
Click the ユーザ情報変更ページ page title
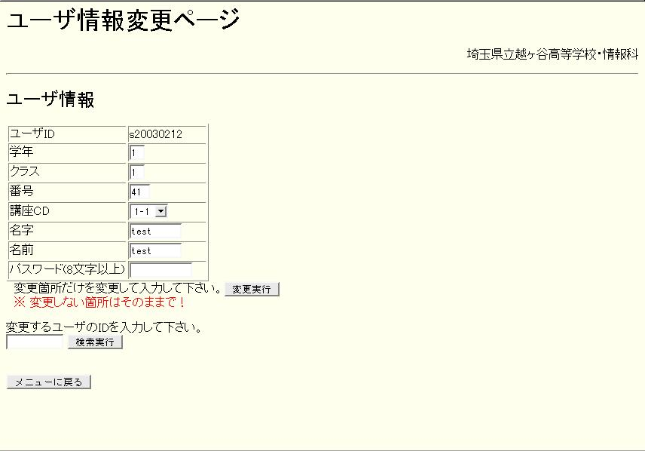124,20
